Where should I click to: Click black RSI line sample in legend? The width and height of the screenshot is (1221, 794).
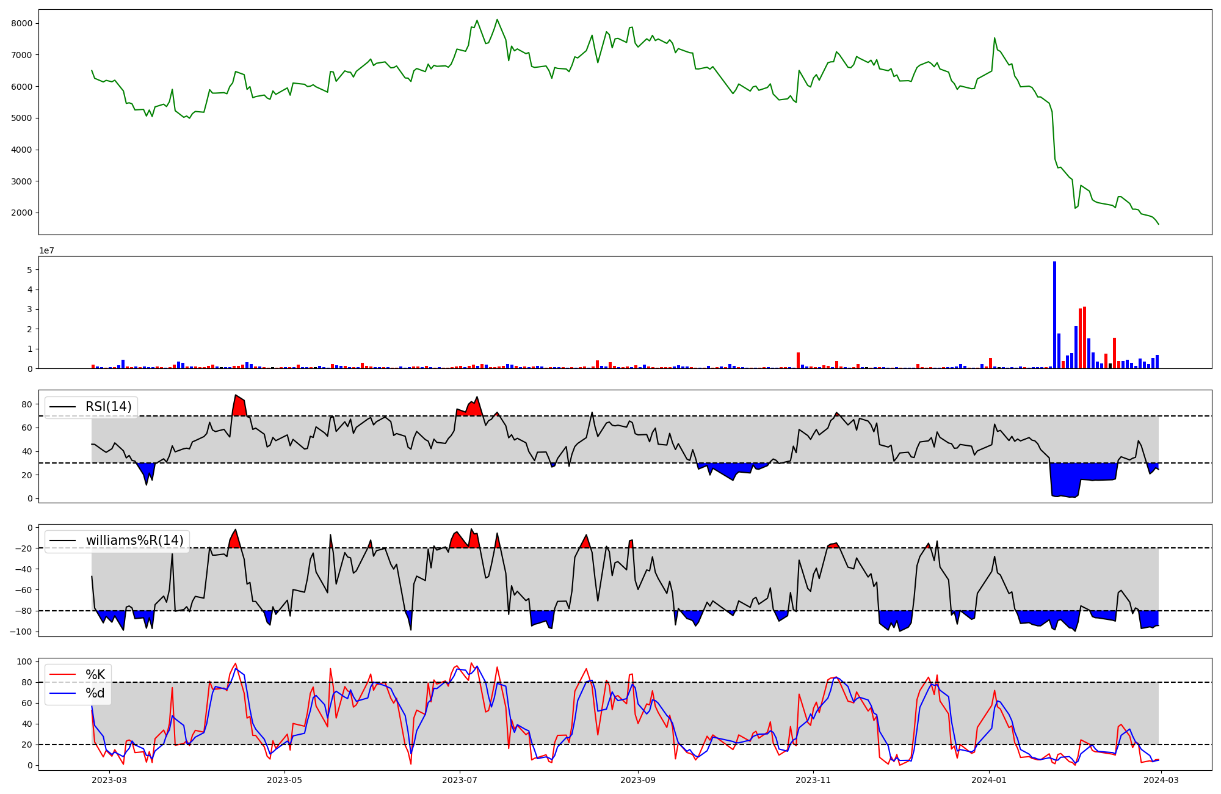[x=62, y=407]
